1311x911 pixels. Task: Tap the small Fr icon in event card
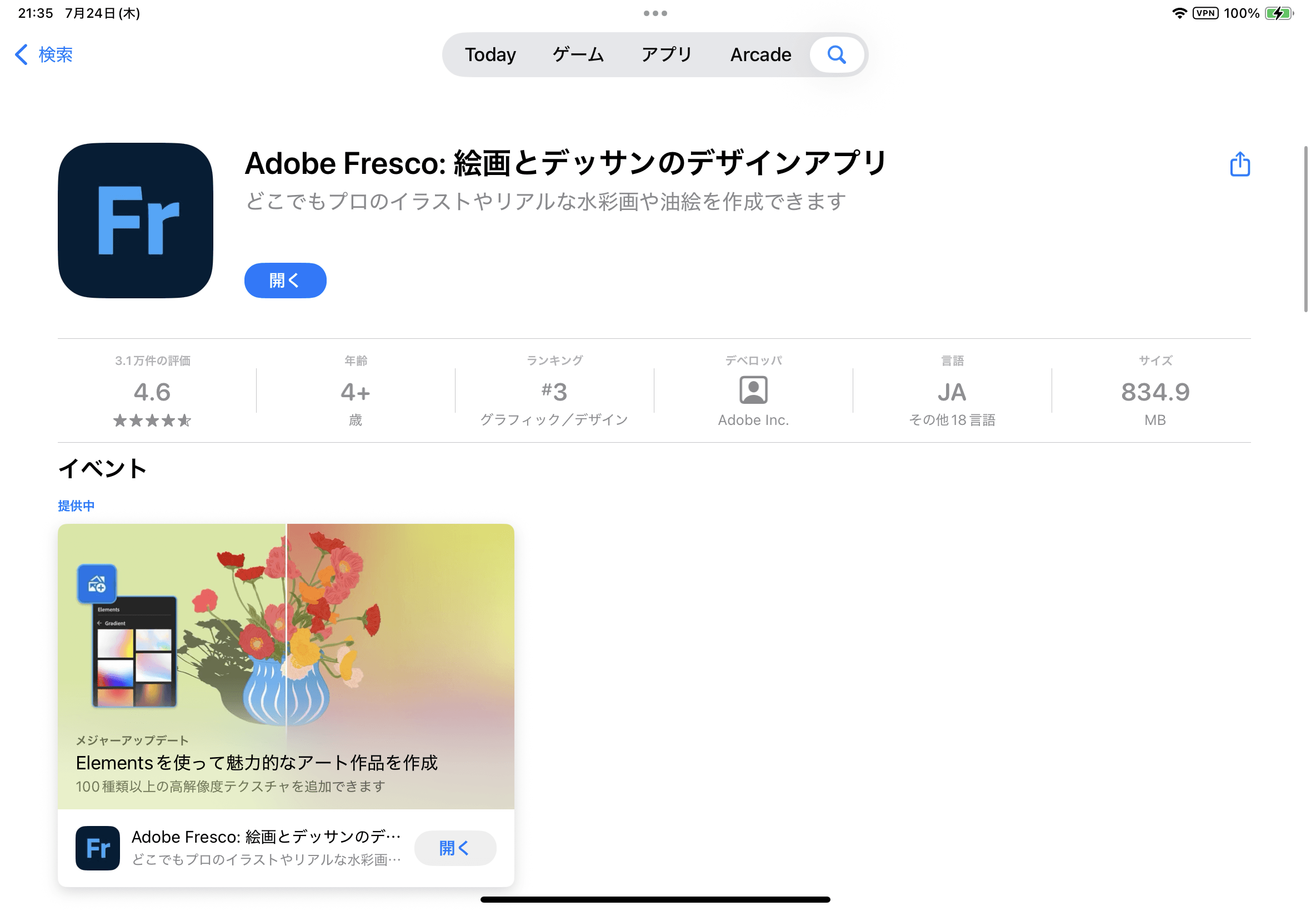click(x=98, y=848)
